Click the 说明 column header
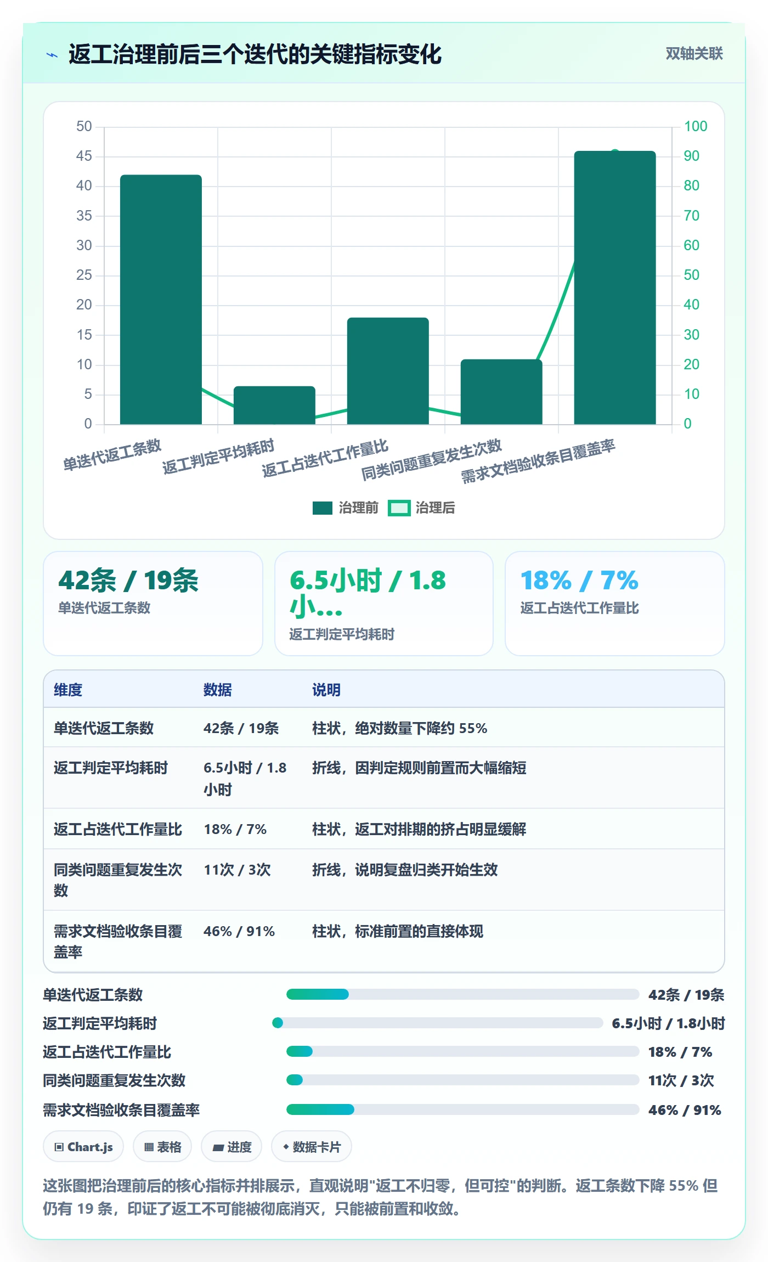Image resolution: width=768 pixels, height=1262 pixels. (x=326, y=690)
